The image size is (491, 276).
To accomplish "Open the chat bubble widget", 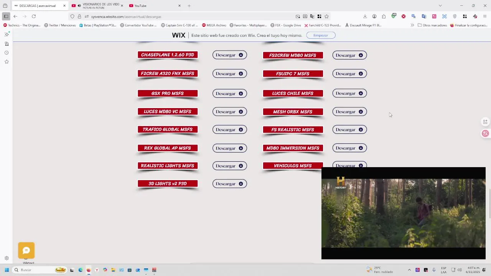I will 26,250.
